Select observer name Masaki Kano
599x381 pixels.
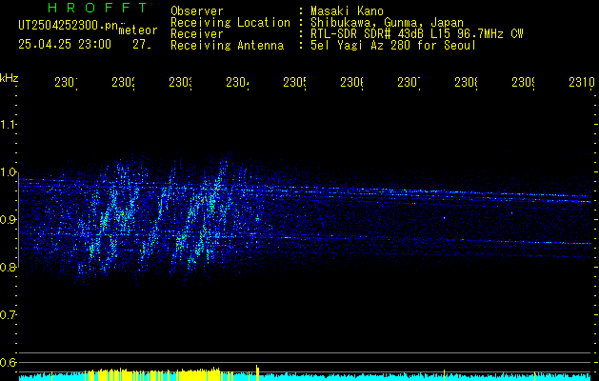click(x=347, y=10)
